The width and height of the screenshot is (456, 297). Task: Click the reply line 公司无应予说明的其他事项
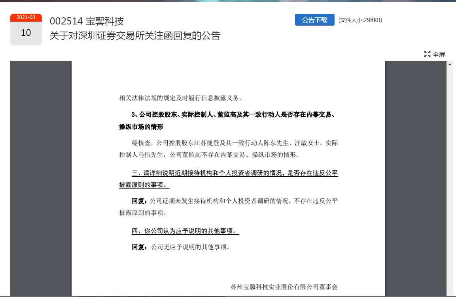[x=190, y=247]
